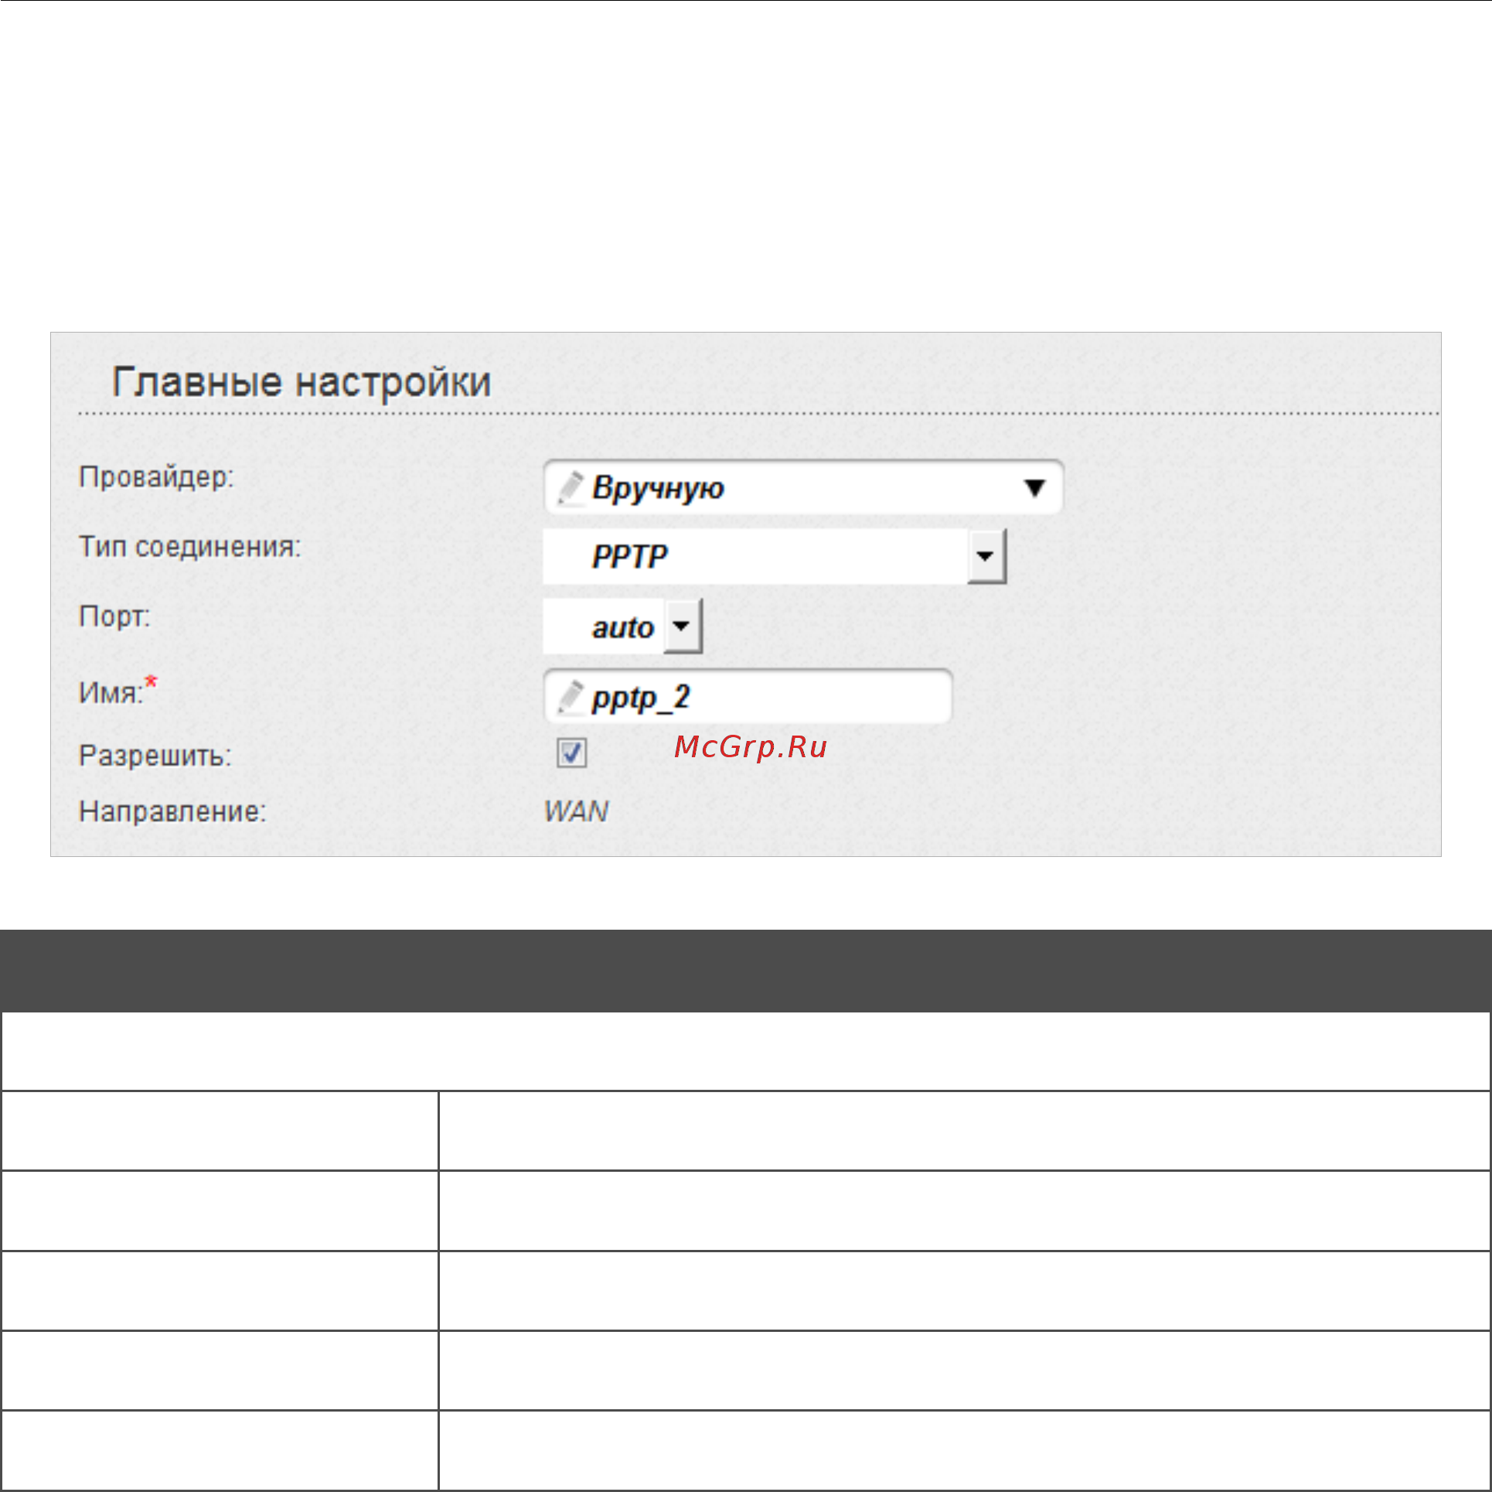Click the Тип соединения: label
The height and width of the screenshot is (1492, 1492).
[x=190, y=547]
